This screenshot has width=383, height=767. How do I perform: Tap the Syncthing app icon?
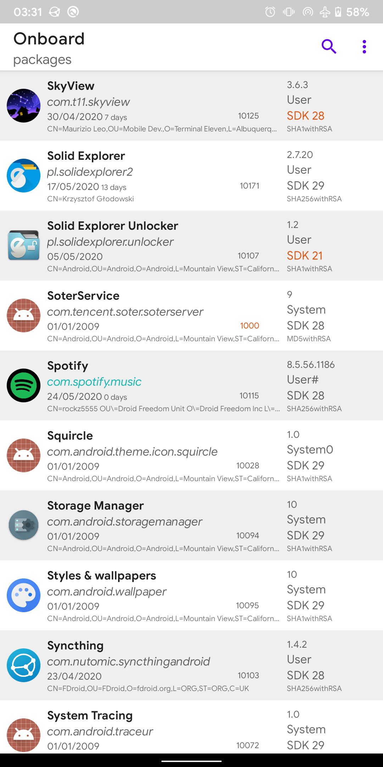click(x=24, y=665)
